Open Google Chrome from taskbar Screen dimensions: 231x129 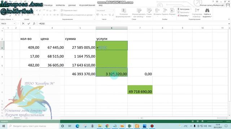tap(107, 126)
